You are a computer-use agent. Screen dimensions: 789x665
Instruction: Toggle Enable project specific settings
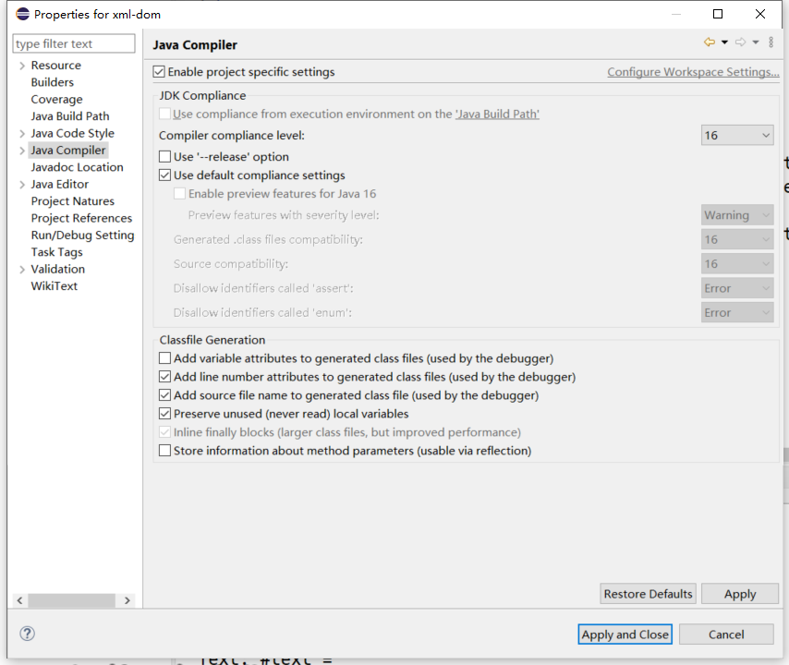pyautogui.click(x=159, y=72)
